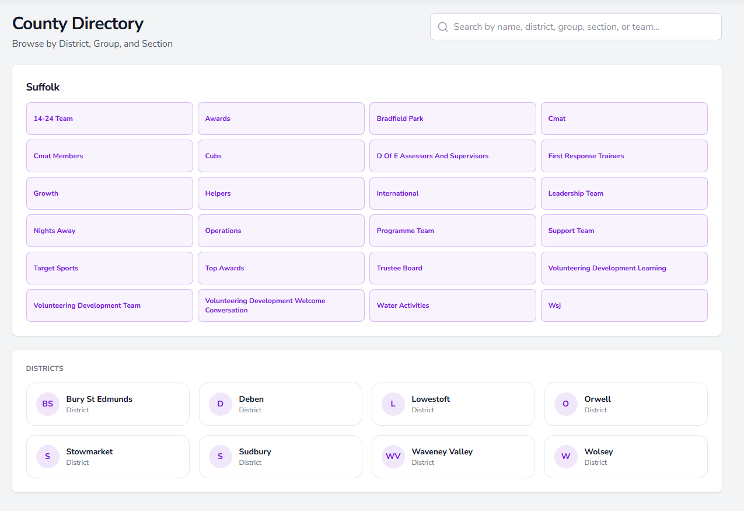744x511 pixels.
Task: Click the S avatar for Sudbury
Action: pos(221,457)
